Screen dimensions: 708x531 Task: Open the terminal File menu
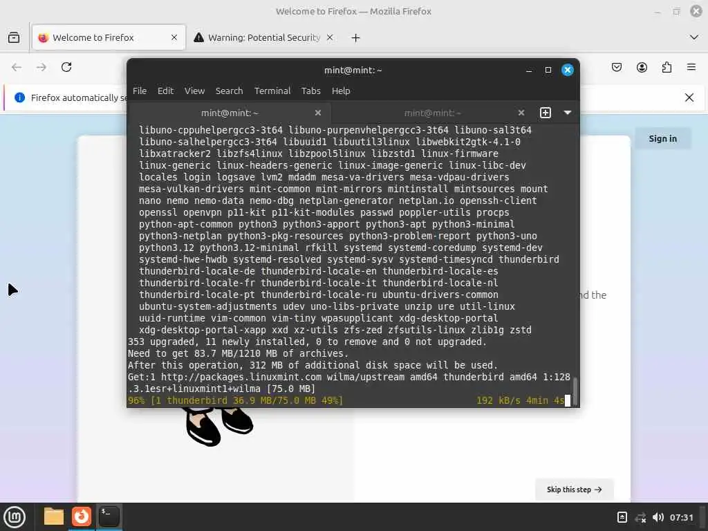(x=140, y=91)
